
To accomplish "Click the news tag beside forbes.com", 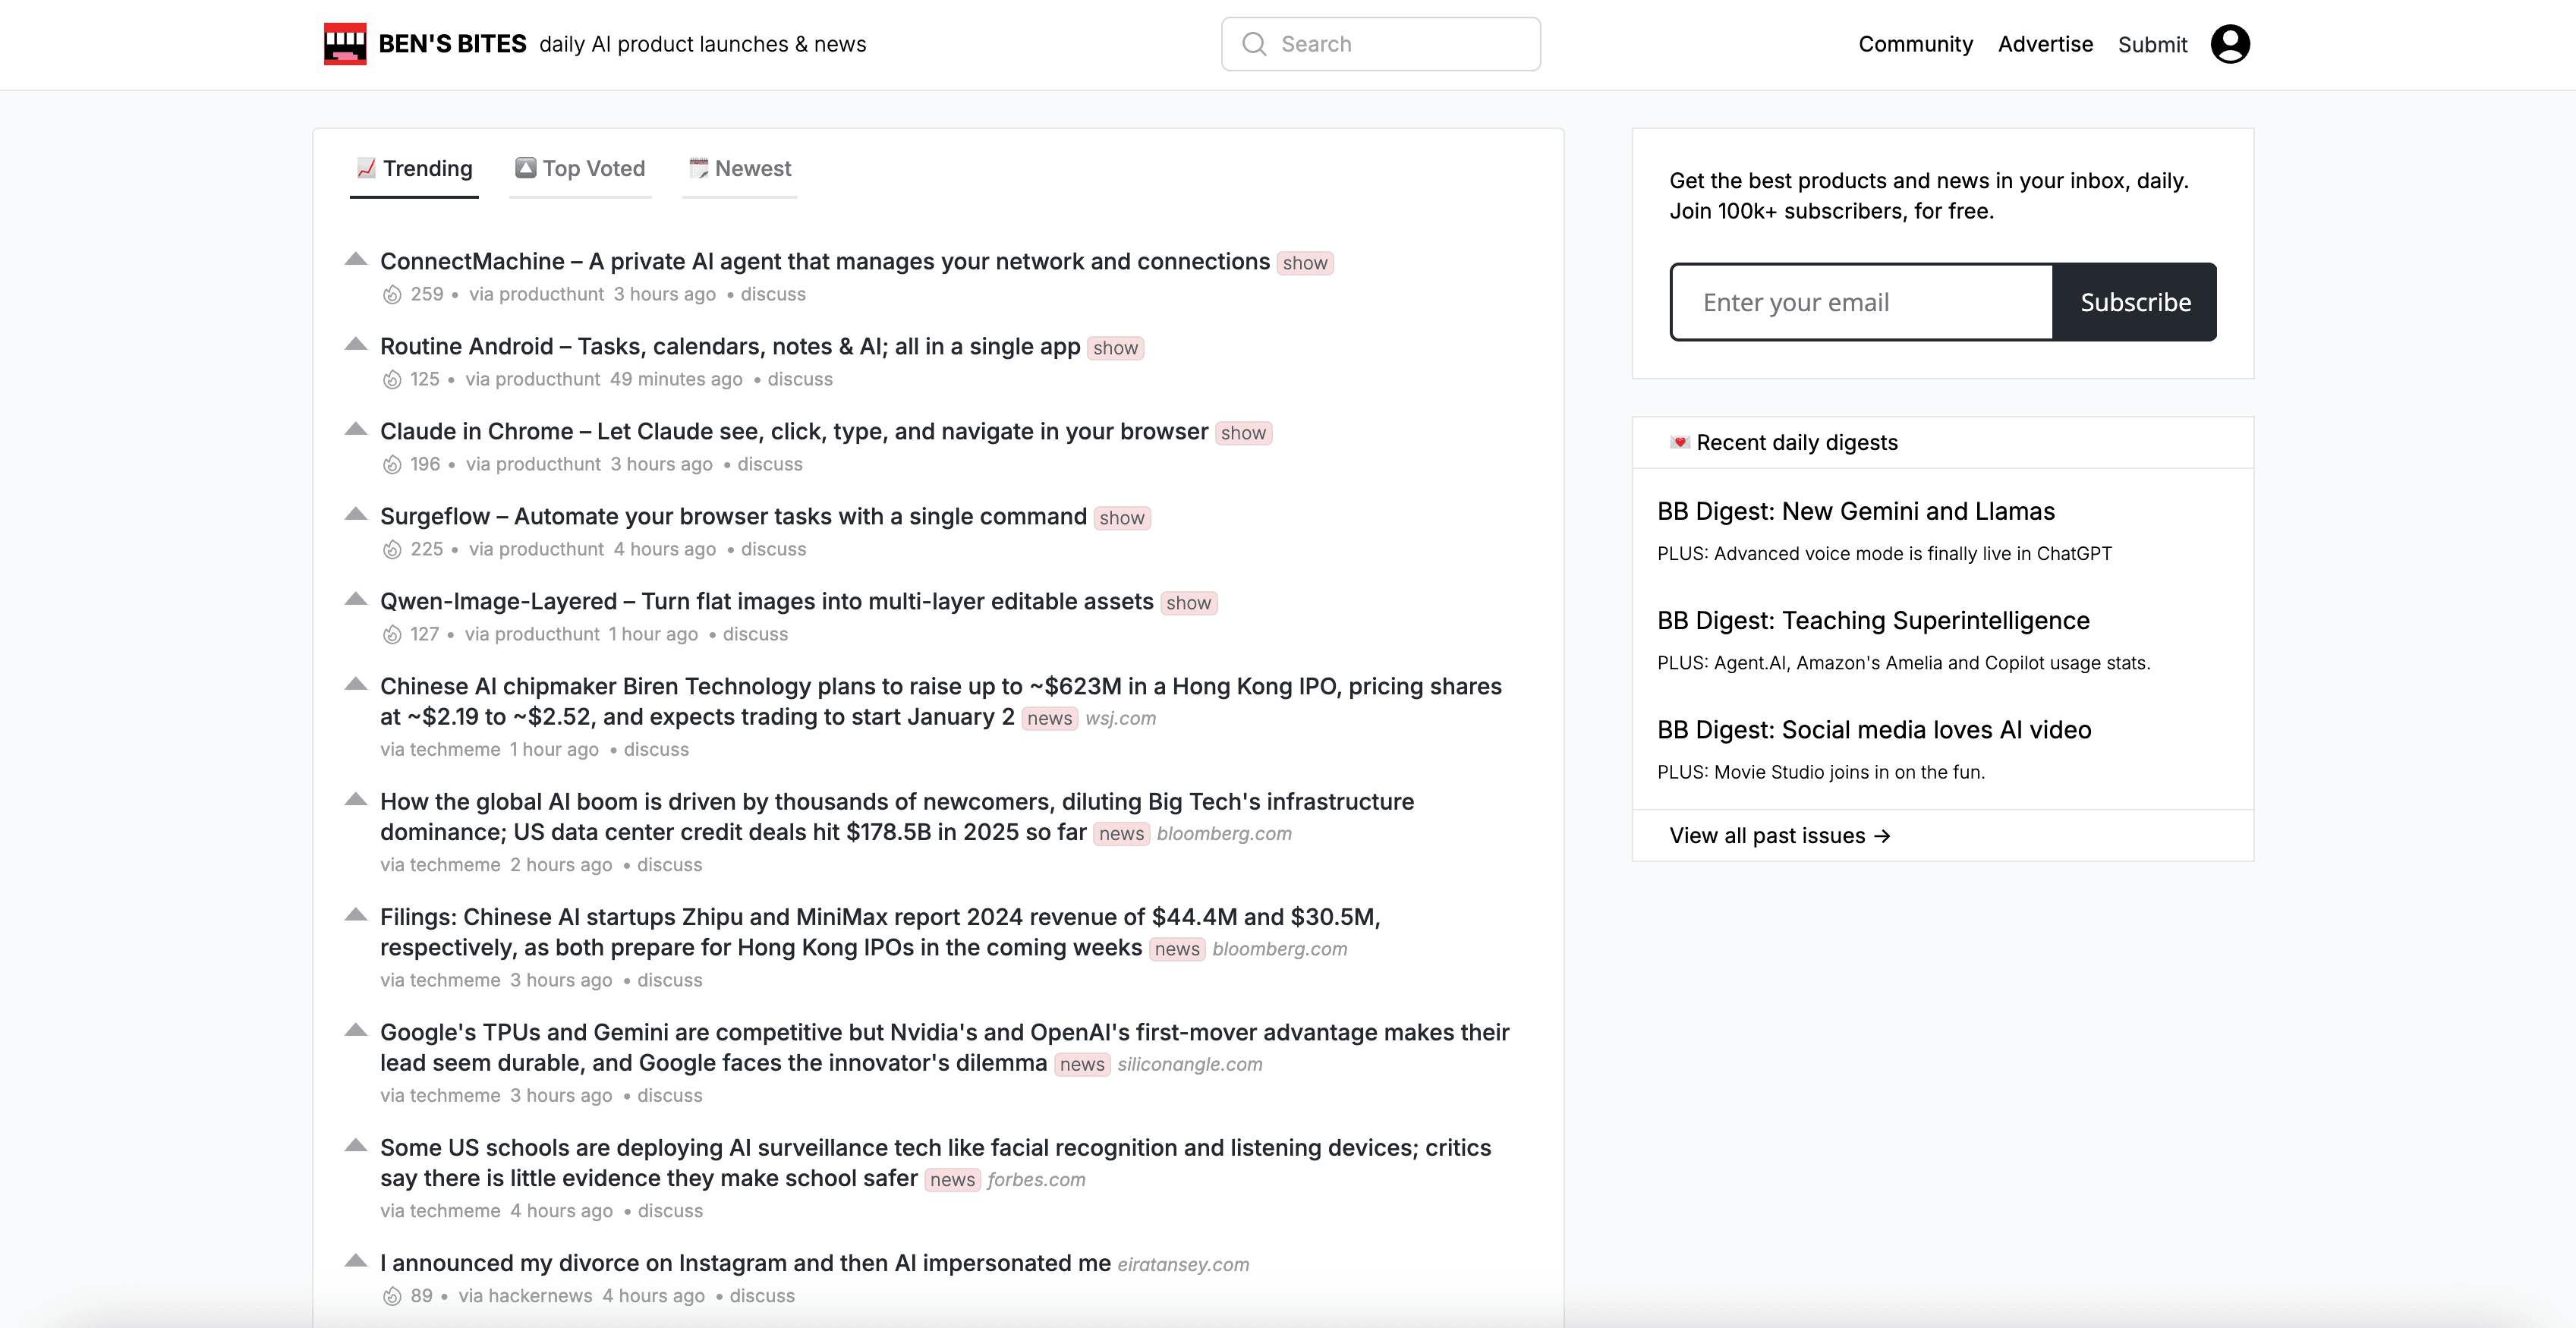I will click(x=952, y=1180).
